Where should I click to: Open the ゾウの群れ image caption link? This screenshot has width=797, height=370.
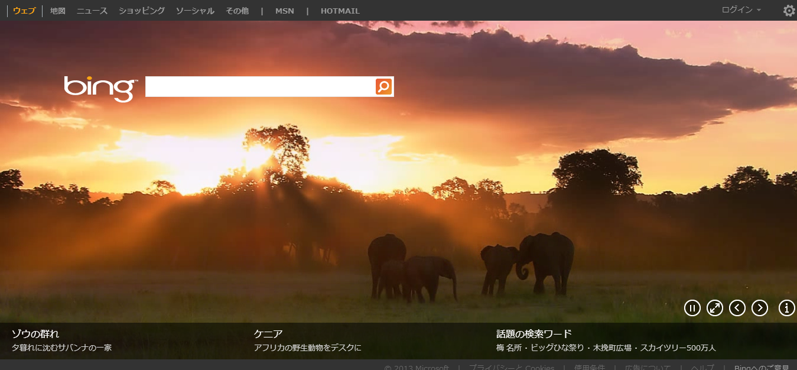(x=35, y=334)
